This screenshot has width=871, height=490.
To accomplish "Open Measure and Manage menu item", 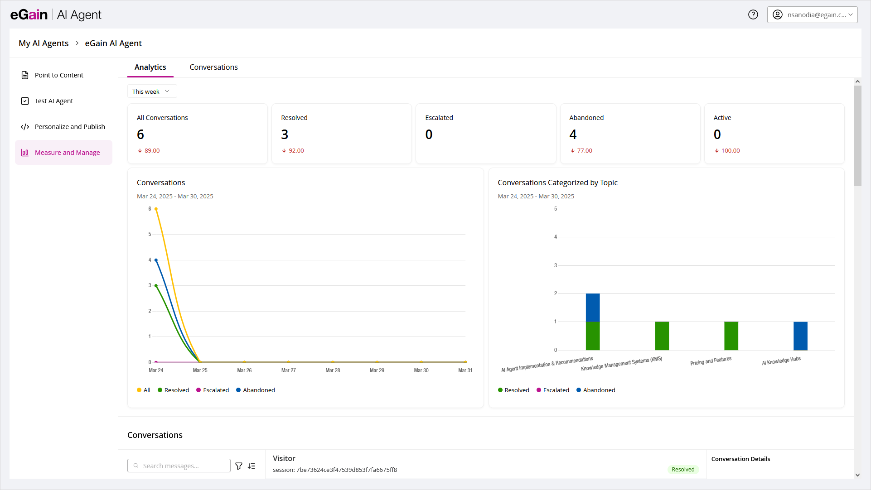I will (x=67, y=153).
